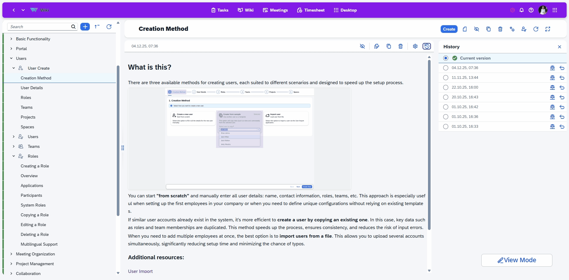Click the blue Create button
Viewport: 569px width, 280px height.
449,29
